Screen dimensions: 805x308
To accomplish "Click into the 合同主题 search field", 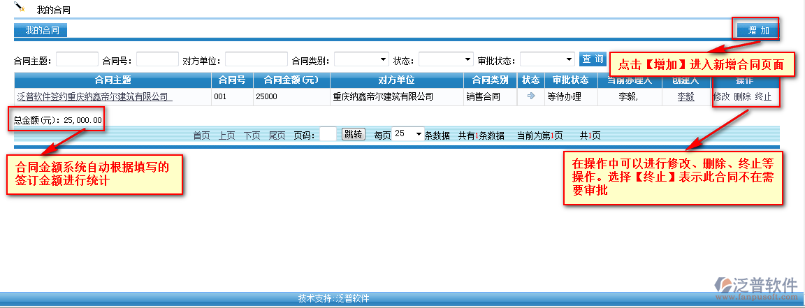I will [77, 59].
